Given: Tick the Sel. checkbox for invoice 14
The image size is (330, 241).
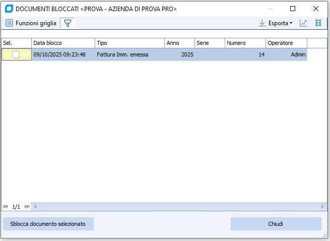Looking at the screenshot, I should pyautogui.click(x=16, y=54).
